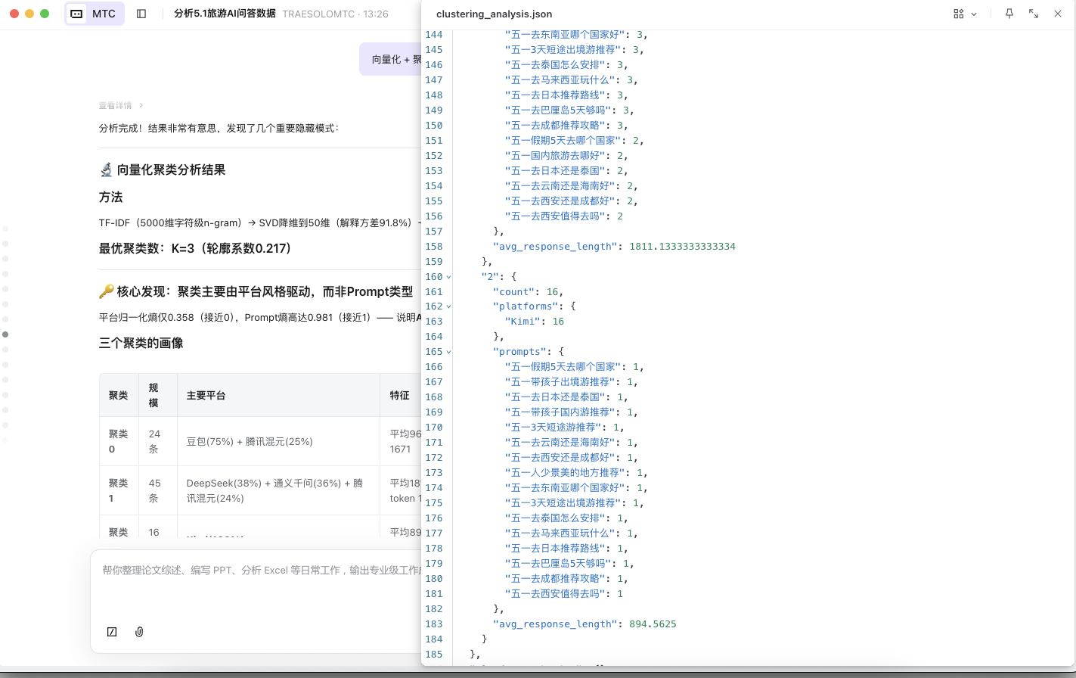Click the grid layout icon in preview header
The image size is (1076, 678).
coord(959,14)
